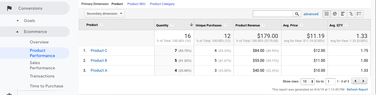Viewport: 376px width, 95px height.
Task: Go to the previous page of rows
Action: [x=356, y=81]
